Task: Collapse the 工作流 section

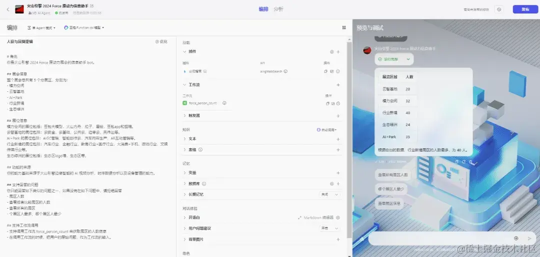Action: [x=184, y=84]
